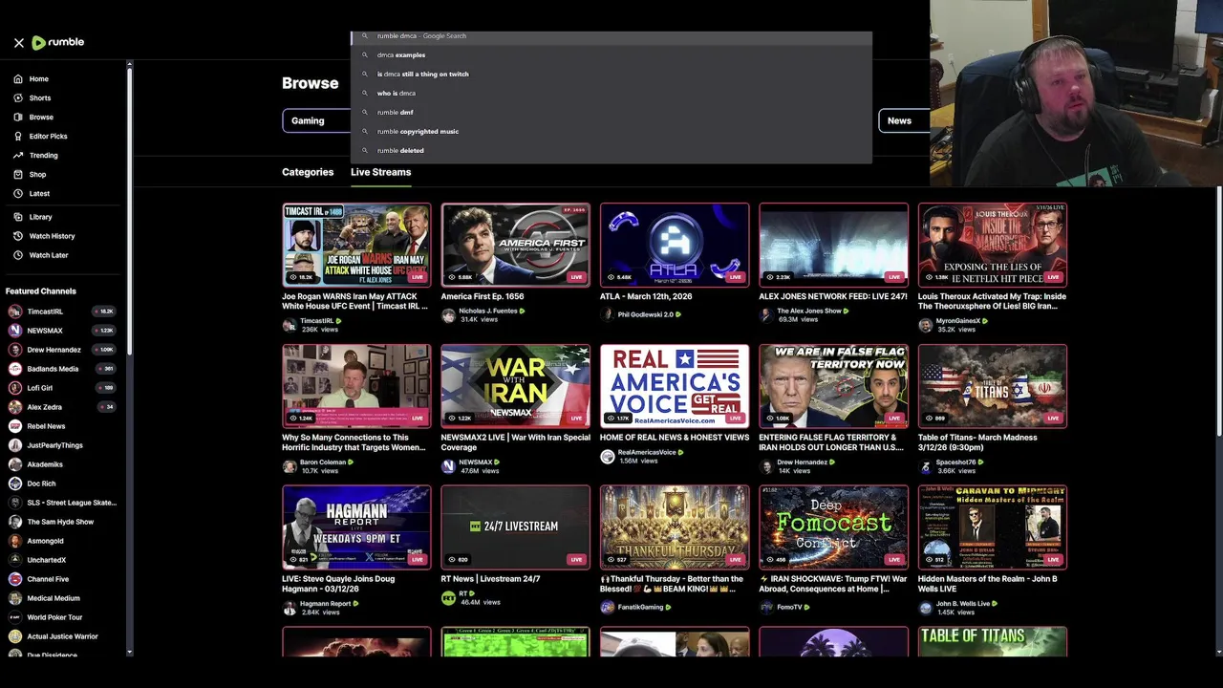Choose 'is dmca still a thing on twitch' suggestion

coord(611,74)
